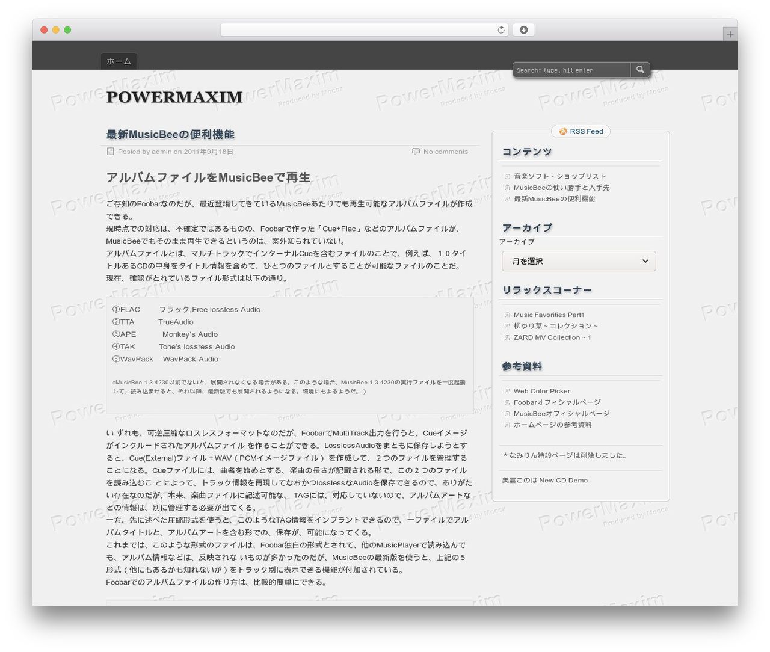Click the コンテンツ sidebar heading
Screen dimensions: 770x652
click(527, 152)
